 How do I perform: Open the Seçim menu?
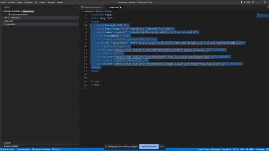(x=20, y=3)
